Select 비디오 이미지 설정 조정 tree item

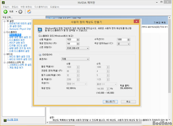click(20, 59)
